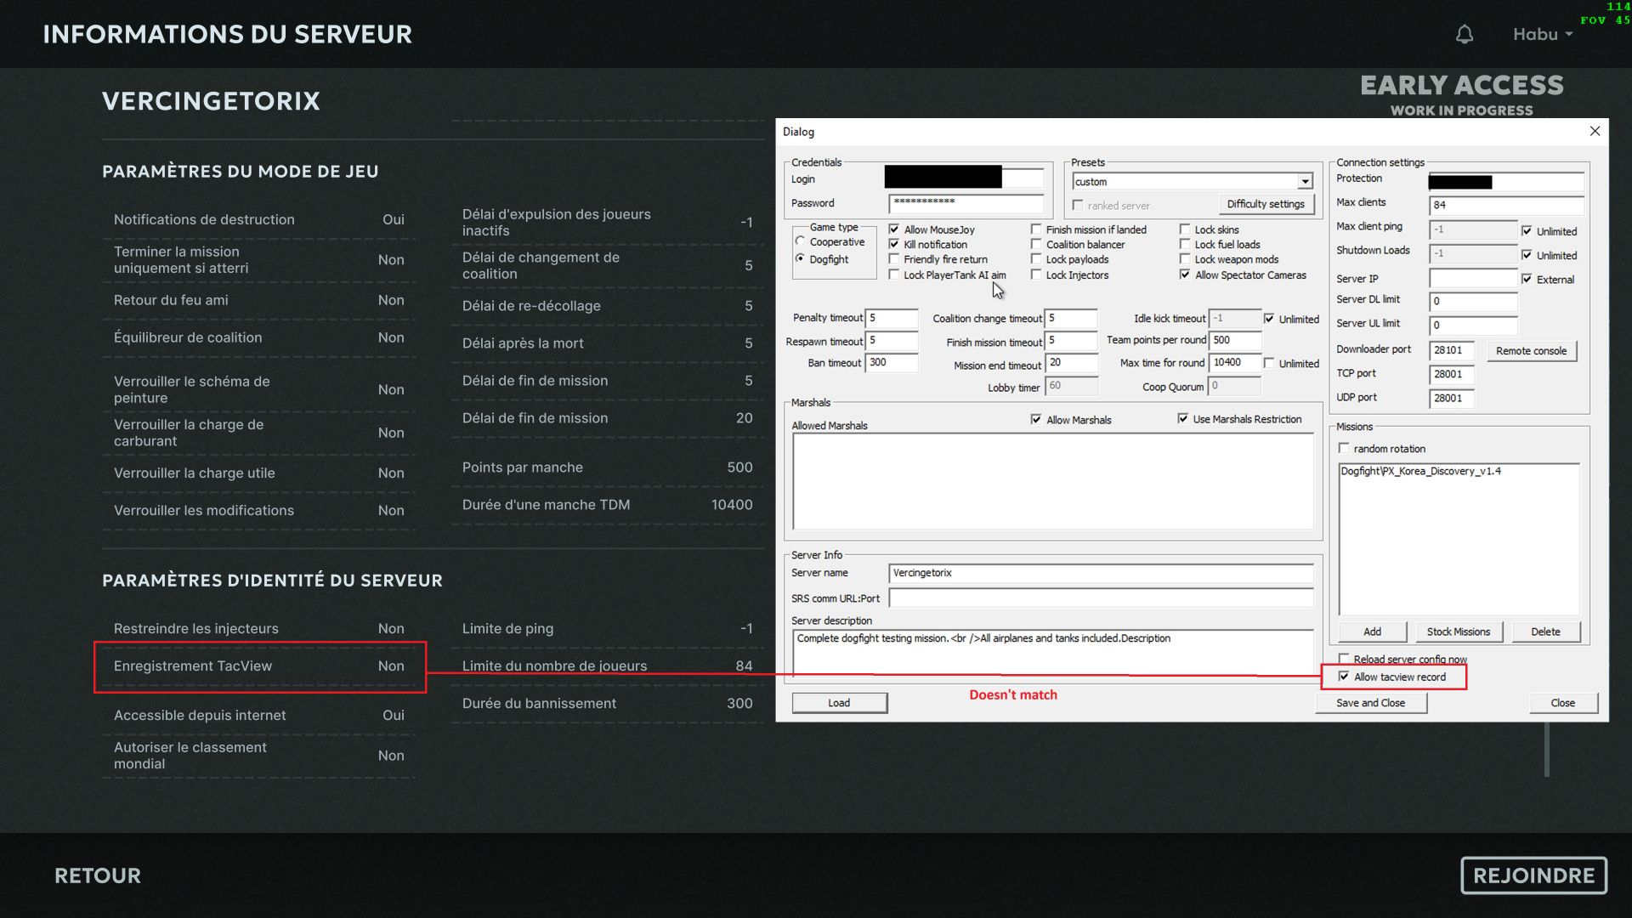
Task: Click the dialog's Close button
Action: 1562,703
